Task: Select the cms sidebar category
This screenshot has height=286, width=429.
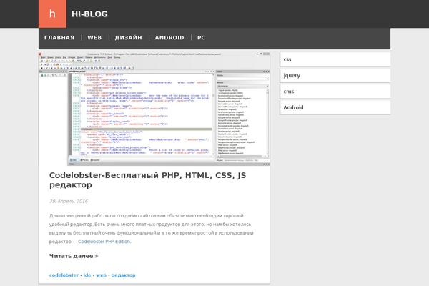Action: click(335, 92)
